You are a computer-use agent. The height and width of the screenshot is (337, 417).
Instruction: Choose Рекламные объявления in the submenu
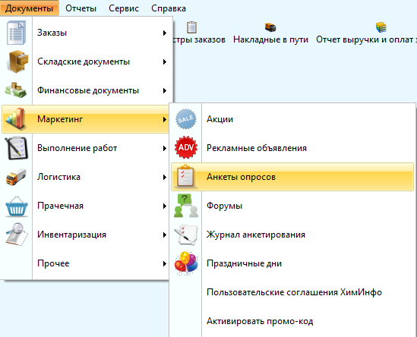(x=292, y=148)
